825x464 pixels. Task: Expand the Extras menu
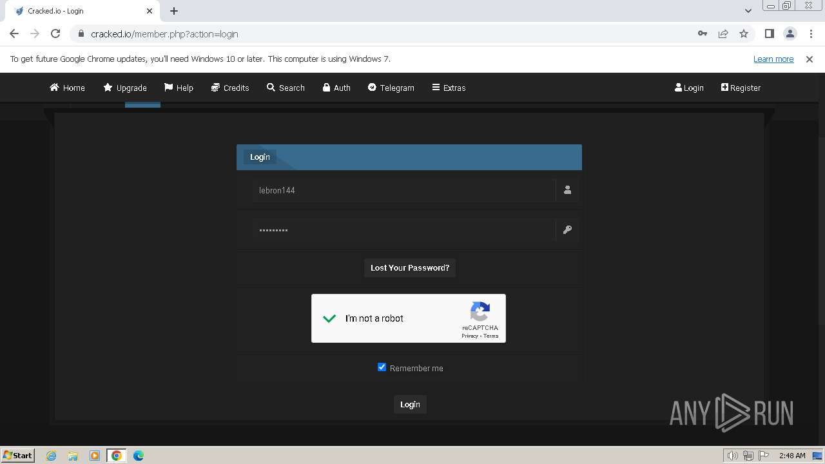pos(449,88)
